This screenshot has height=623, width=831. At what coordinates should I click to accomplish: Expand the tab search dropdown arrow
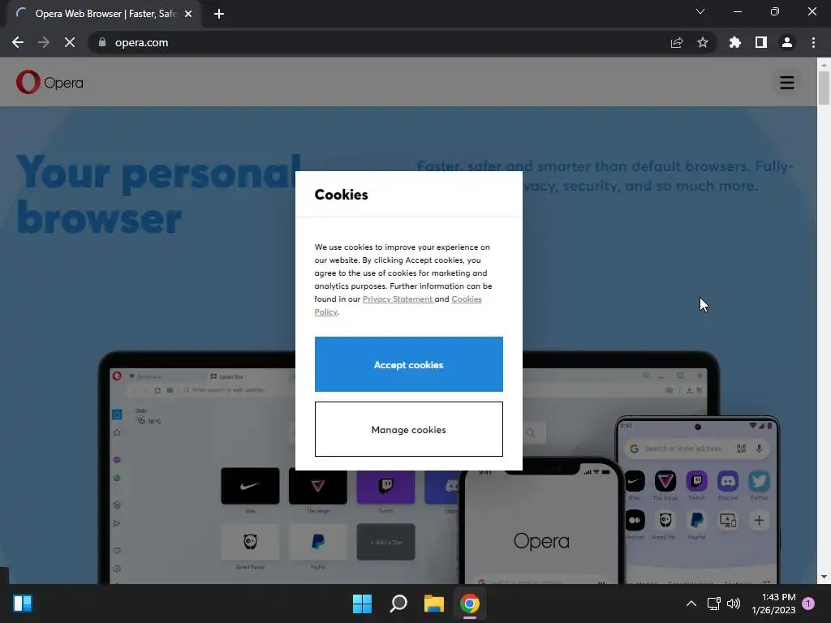[700, 11]
